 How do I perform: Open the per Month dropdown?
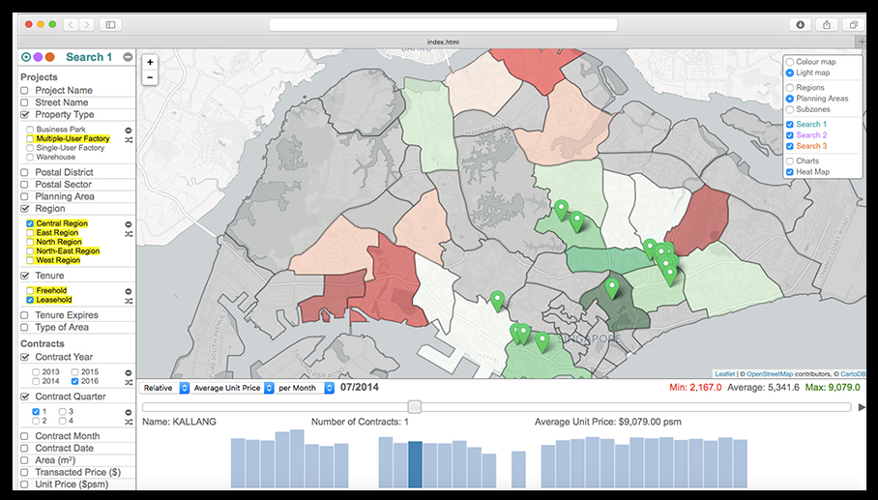click(x=304, y=388)
